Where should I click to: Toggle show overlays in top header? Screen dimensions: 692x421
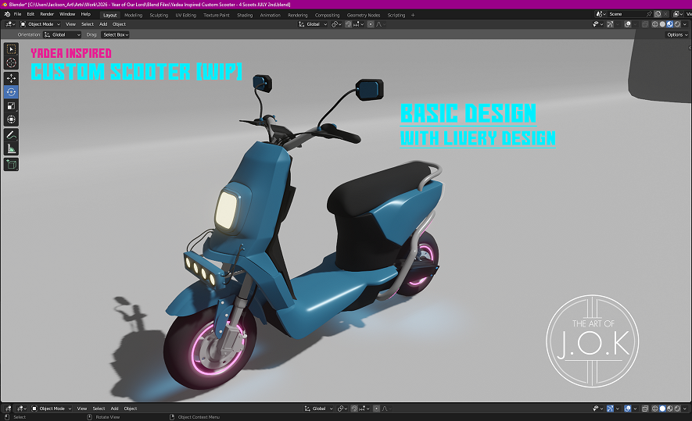[x=628, y=24]
